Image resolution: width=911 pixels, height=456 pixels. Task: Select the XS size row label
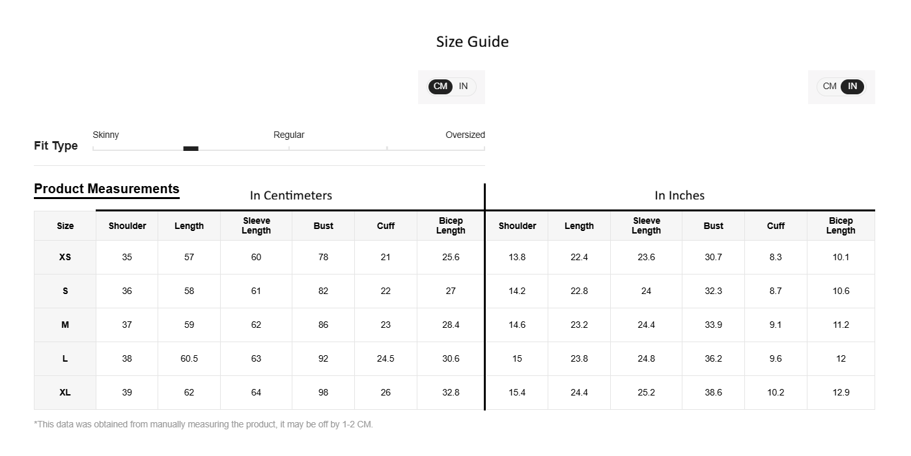pos(65,257)
